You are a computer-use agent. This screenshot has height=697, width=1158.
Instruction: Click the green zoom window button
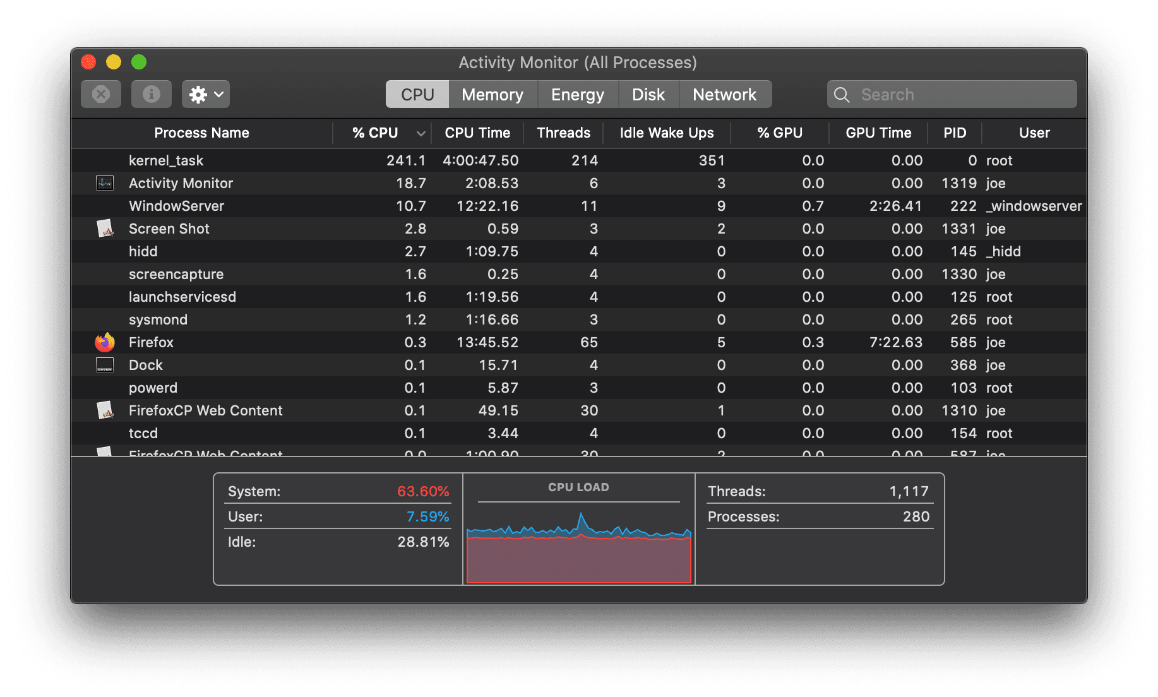pos(139,62)
